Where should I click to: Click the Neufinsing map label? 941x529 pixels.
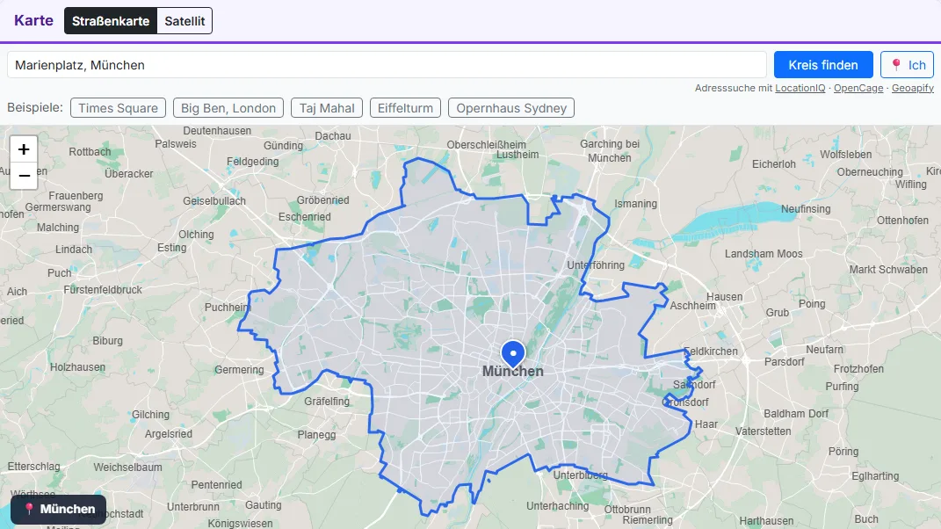pos(806,209)
